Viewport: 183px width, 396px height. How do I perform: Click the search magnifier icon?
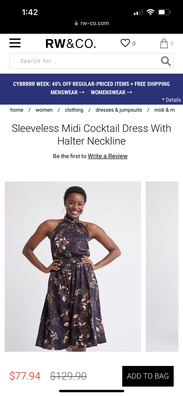(x=166, y=61)
